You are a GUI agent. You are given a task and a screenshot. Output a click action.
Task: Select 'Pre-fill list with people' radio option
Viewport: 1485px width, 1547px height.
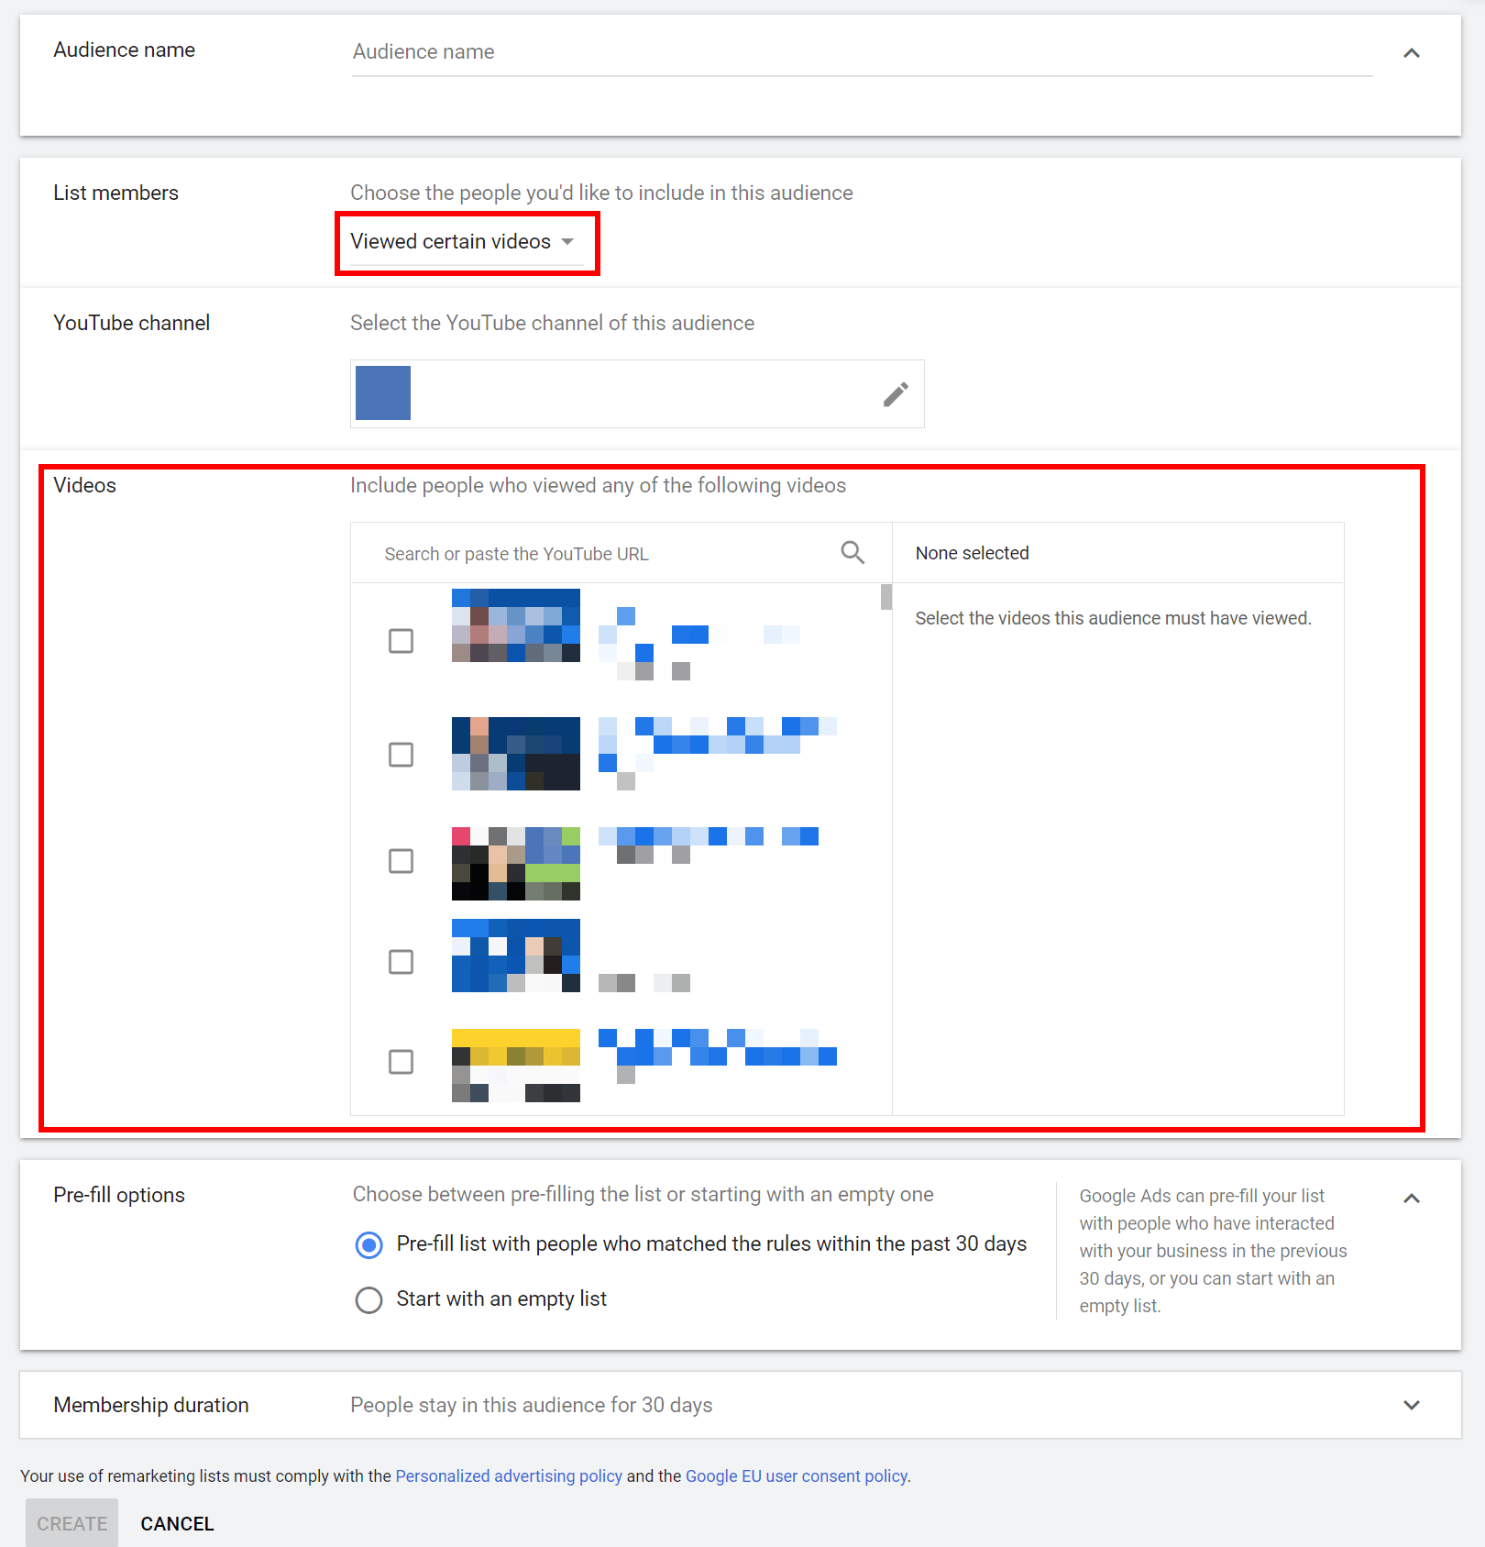pos(369,1244)
